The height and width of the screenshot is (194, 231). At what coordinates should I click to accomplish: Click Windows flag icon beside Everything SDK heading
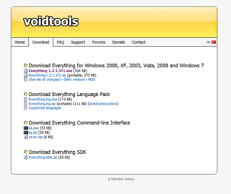(x=26, y=152)
